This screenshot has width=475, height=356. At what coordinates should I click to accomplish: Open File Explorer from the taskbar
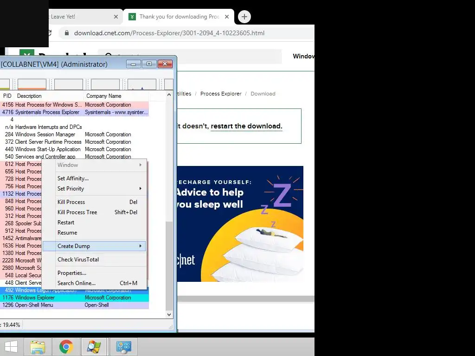tap(38, 347)
